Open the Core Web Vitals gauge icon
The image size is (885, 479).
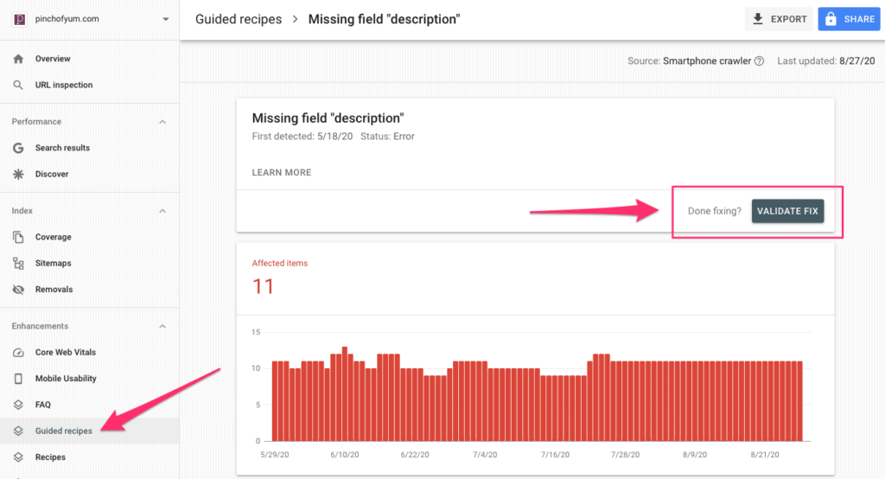click(x=18, y=353)
